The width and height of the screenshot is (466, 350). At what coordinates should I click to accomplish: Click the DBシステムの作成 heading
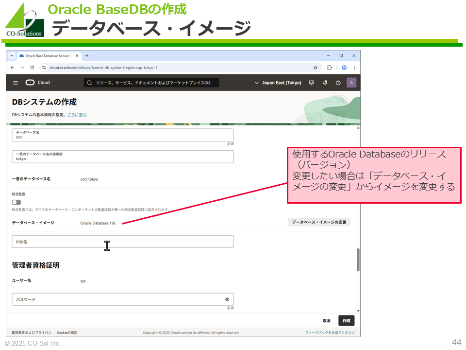[44, 102]
